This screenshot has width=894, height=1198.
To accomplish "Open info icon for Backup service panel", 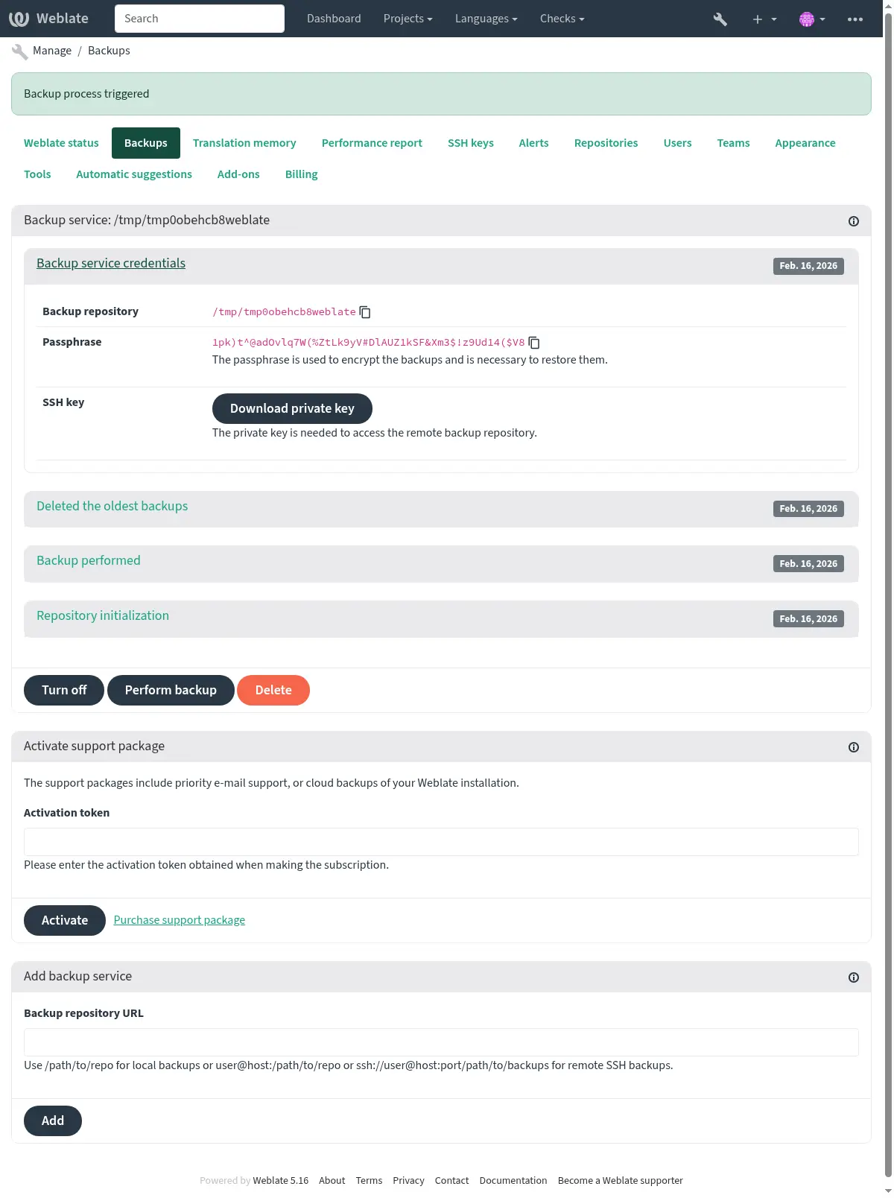I will tap(854, 221).
